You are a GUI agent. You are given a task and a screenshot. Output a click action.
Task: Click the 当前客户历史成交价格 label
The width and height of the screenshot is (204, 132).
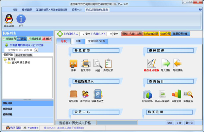pos(75,123)
